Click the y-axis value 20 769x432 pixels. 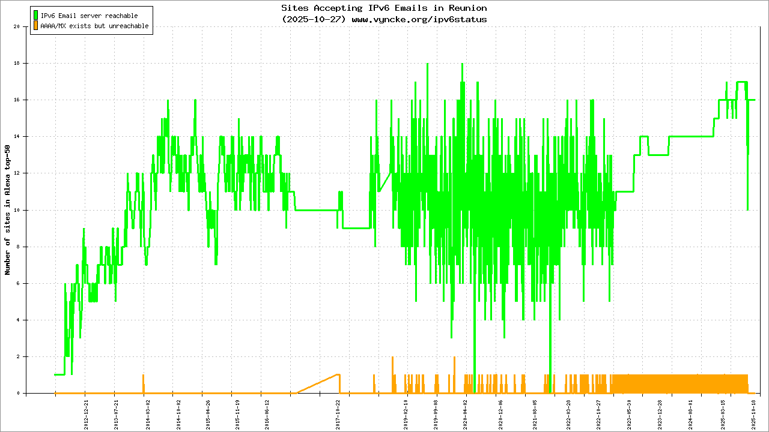click(x=17, y=26)
